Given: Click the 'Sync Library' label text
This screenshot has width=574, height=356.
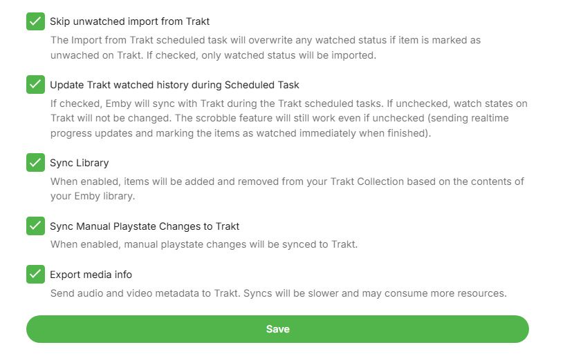Looking at the screenshot, I should [79, 163].
